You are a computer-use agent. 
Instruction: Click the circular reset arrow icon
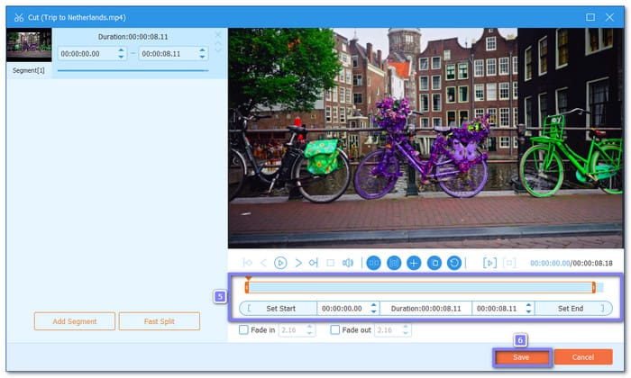point(454,263)
